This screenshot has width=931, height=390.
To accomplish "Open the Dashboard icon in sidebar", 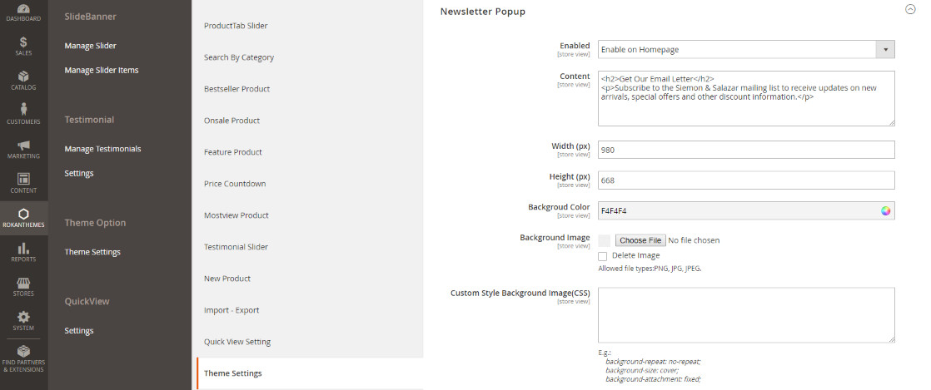I will [24, 10].
